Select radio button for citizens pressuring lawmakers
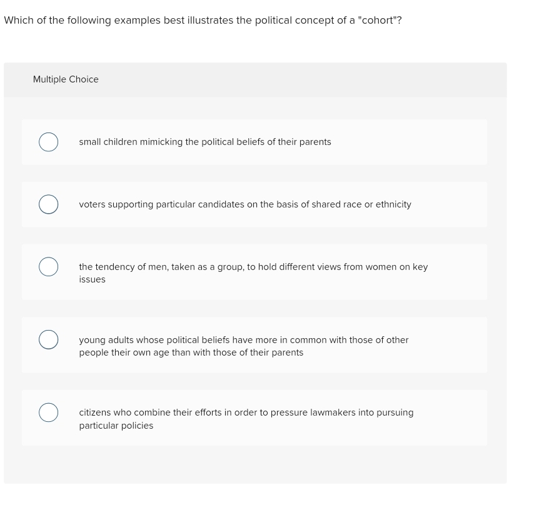Viewport: 539px width, 520px height. point(49,412)
